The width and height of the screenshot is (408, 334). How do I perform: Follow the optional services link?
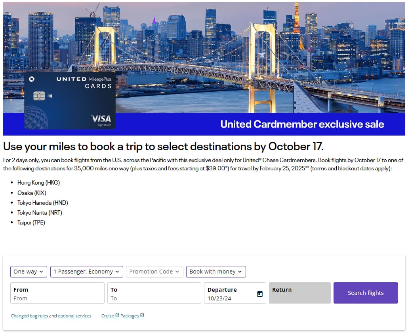click(x=74, y=316)
